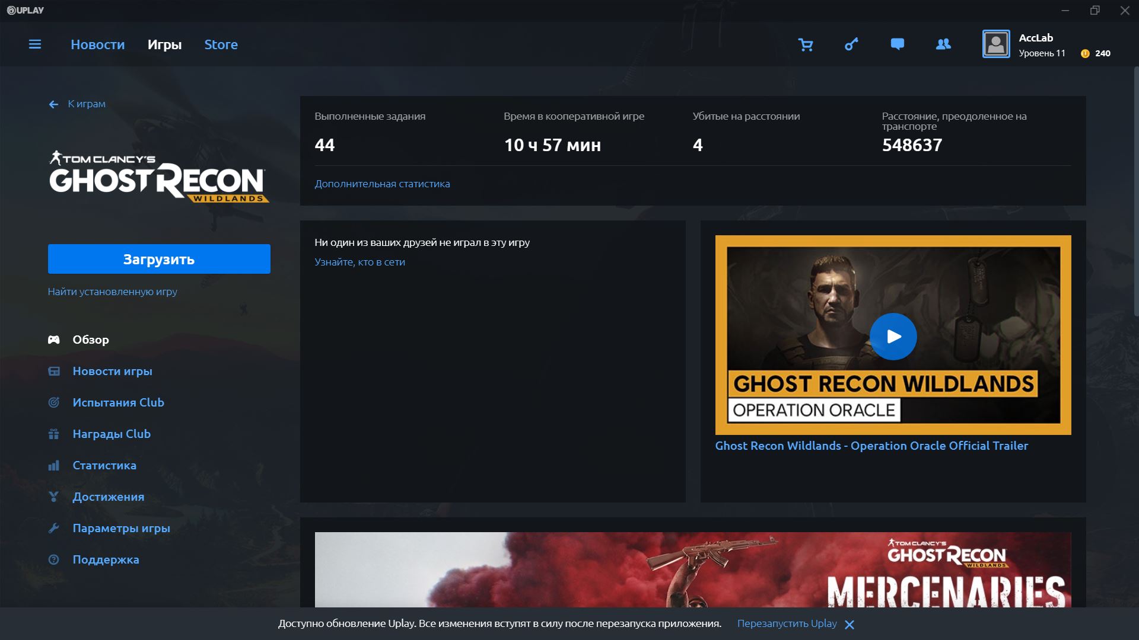Select Обзор in the sidebar
Screen dimensions: 1139x640
tap(91, 340)
